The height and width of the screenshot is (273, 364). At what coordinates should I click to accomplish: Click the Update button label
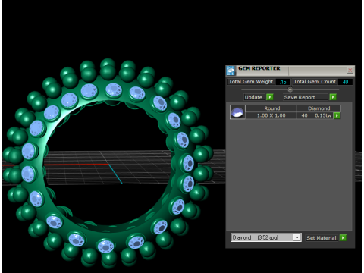coord(253,97)
